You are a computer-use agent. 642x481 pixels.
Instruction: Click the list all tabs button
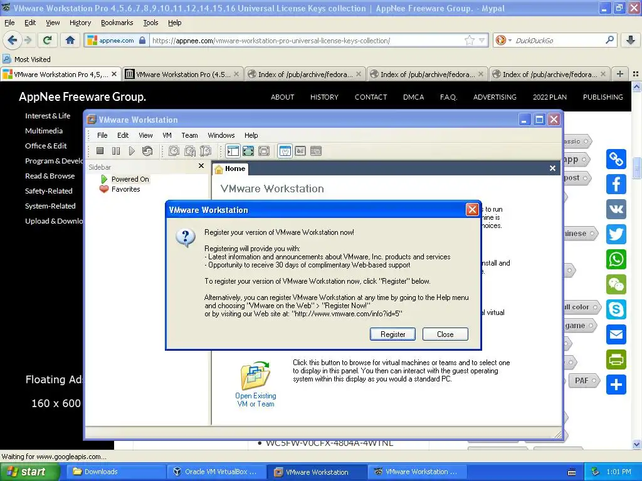click(636, 74)
